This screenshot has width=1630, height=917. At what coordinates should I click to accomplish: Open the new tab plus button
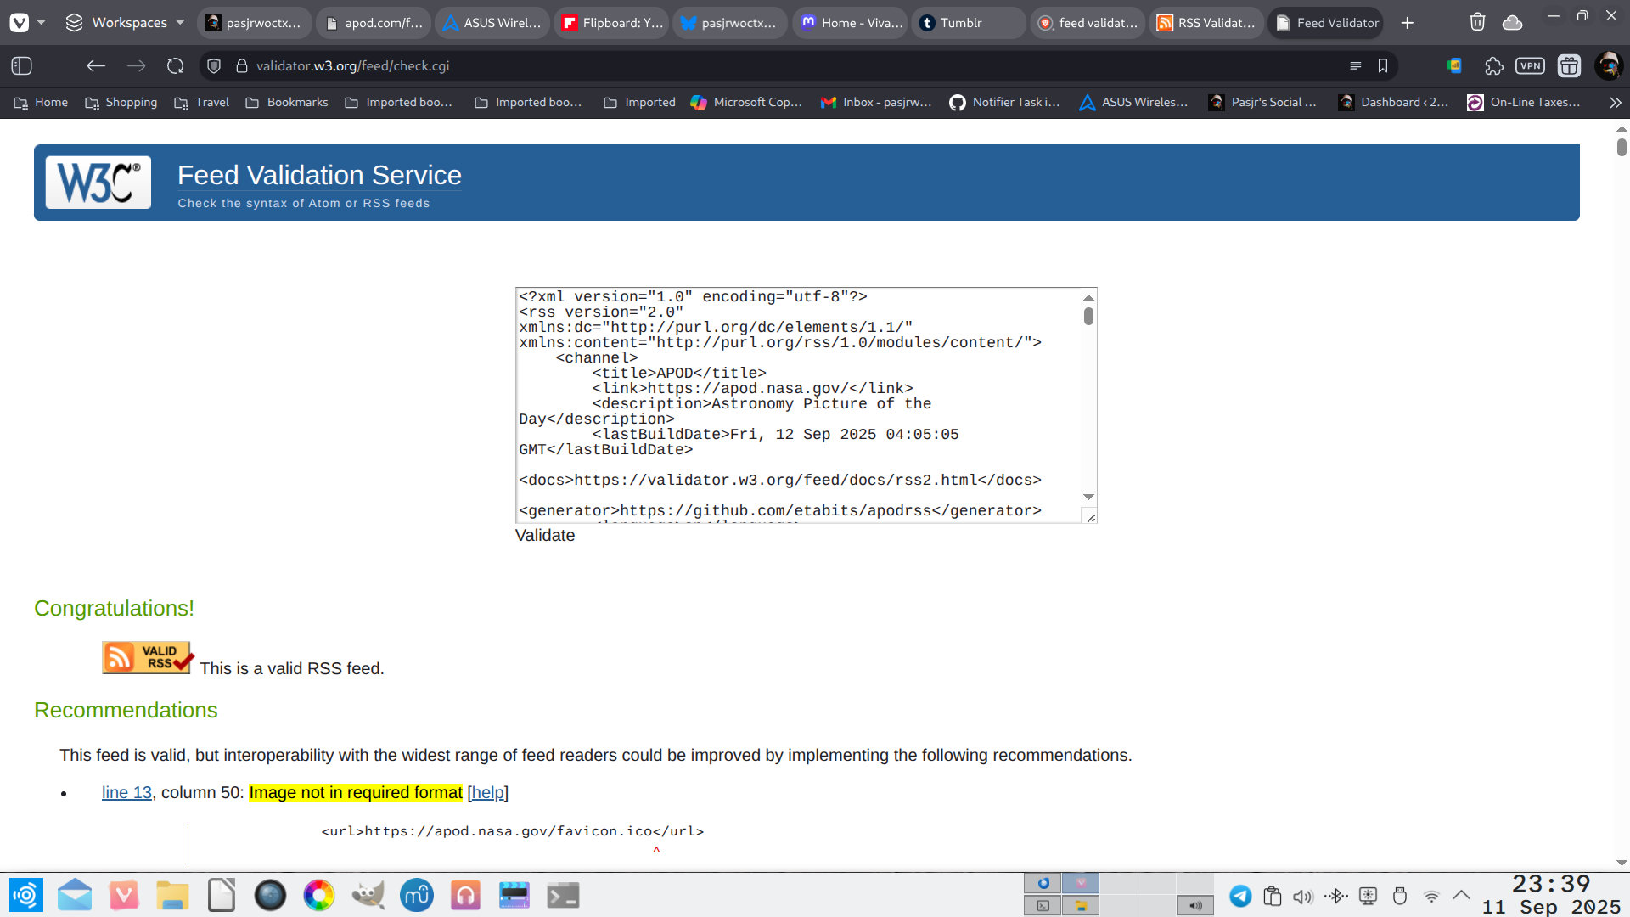point(1408,23)
